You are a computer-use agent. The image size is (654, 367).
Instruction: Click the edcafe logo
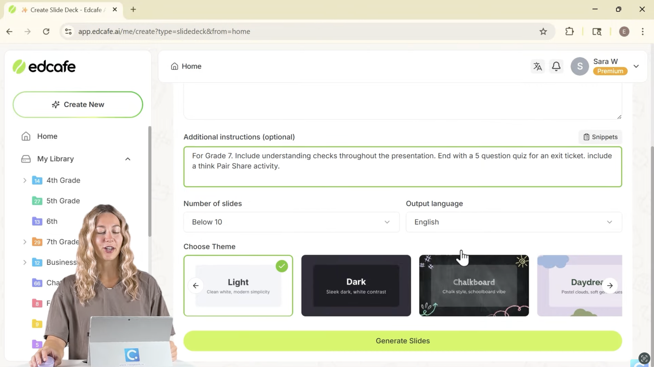(x=44, y=67)
